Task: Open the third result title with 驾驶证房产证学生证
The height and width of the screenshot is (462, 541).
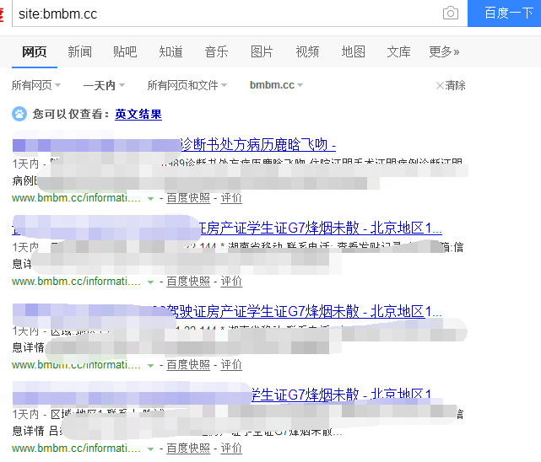Action: [305, 311]
